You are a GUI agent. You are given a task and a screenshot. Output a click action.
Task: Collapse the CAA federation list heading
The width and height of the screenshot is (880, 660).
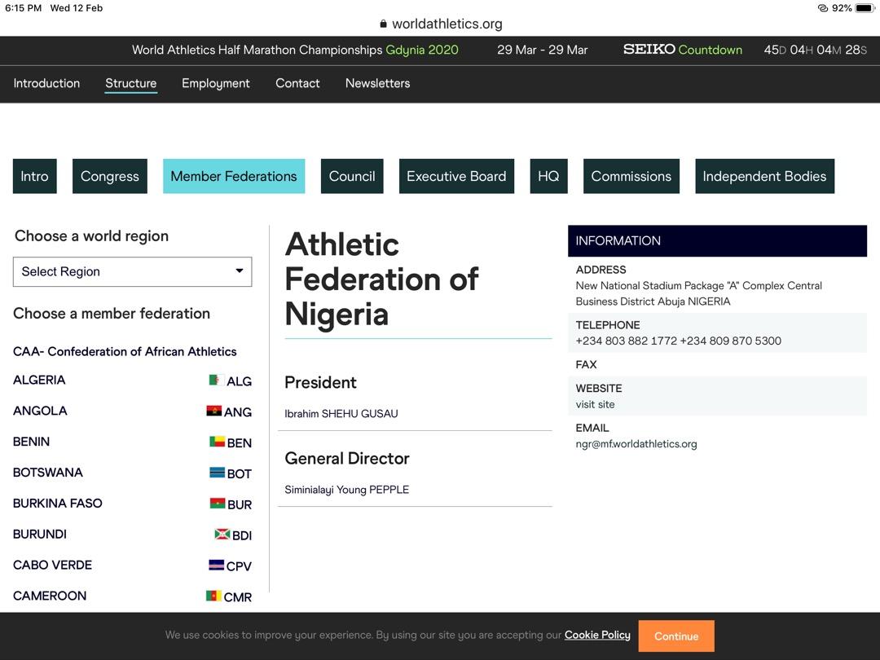124,351
